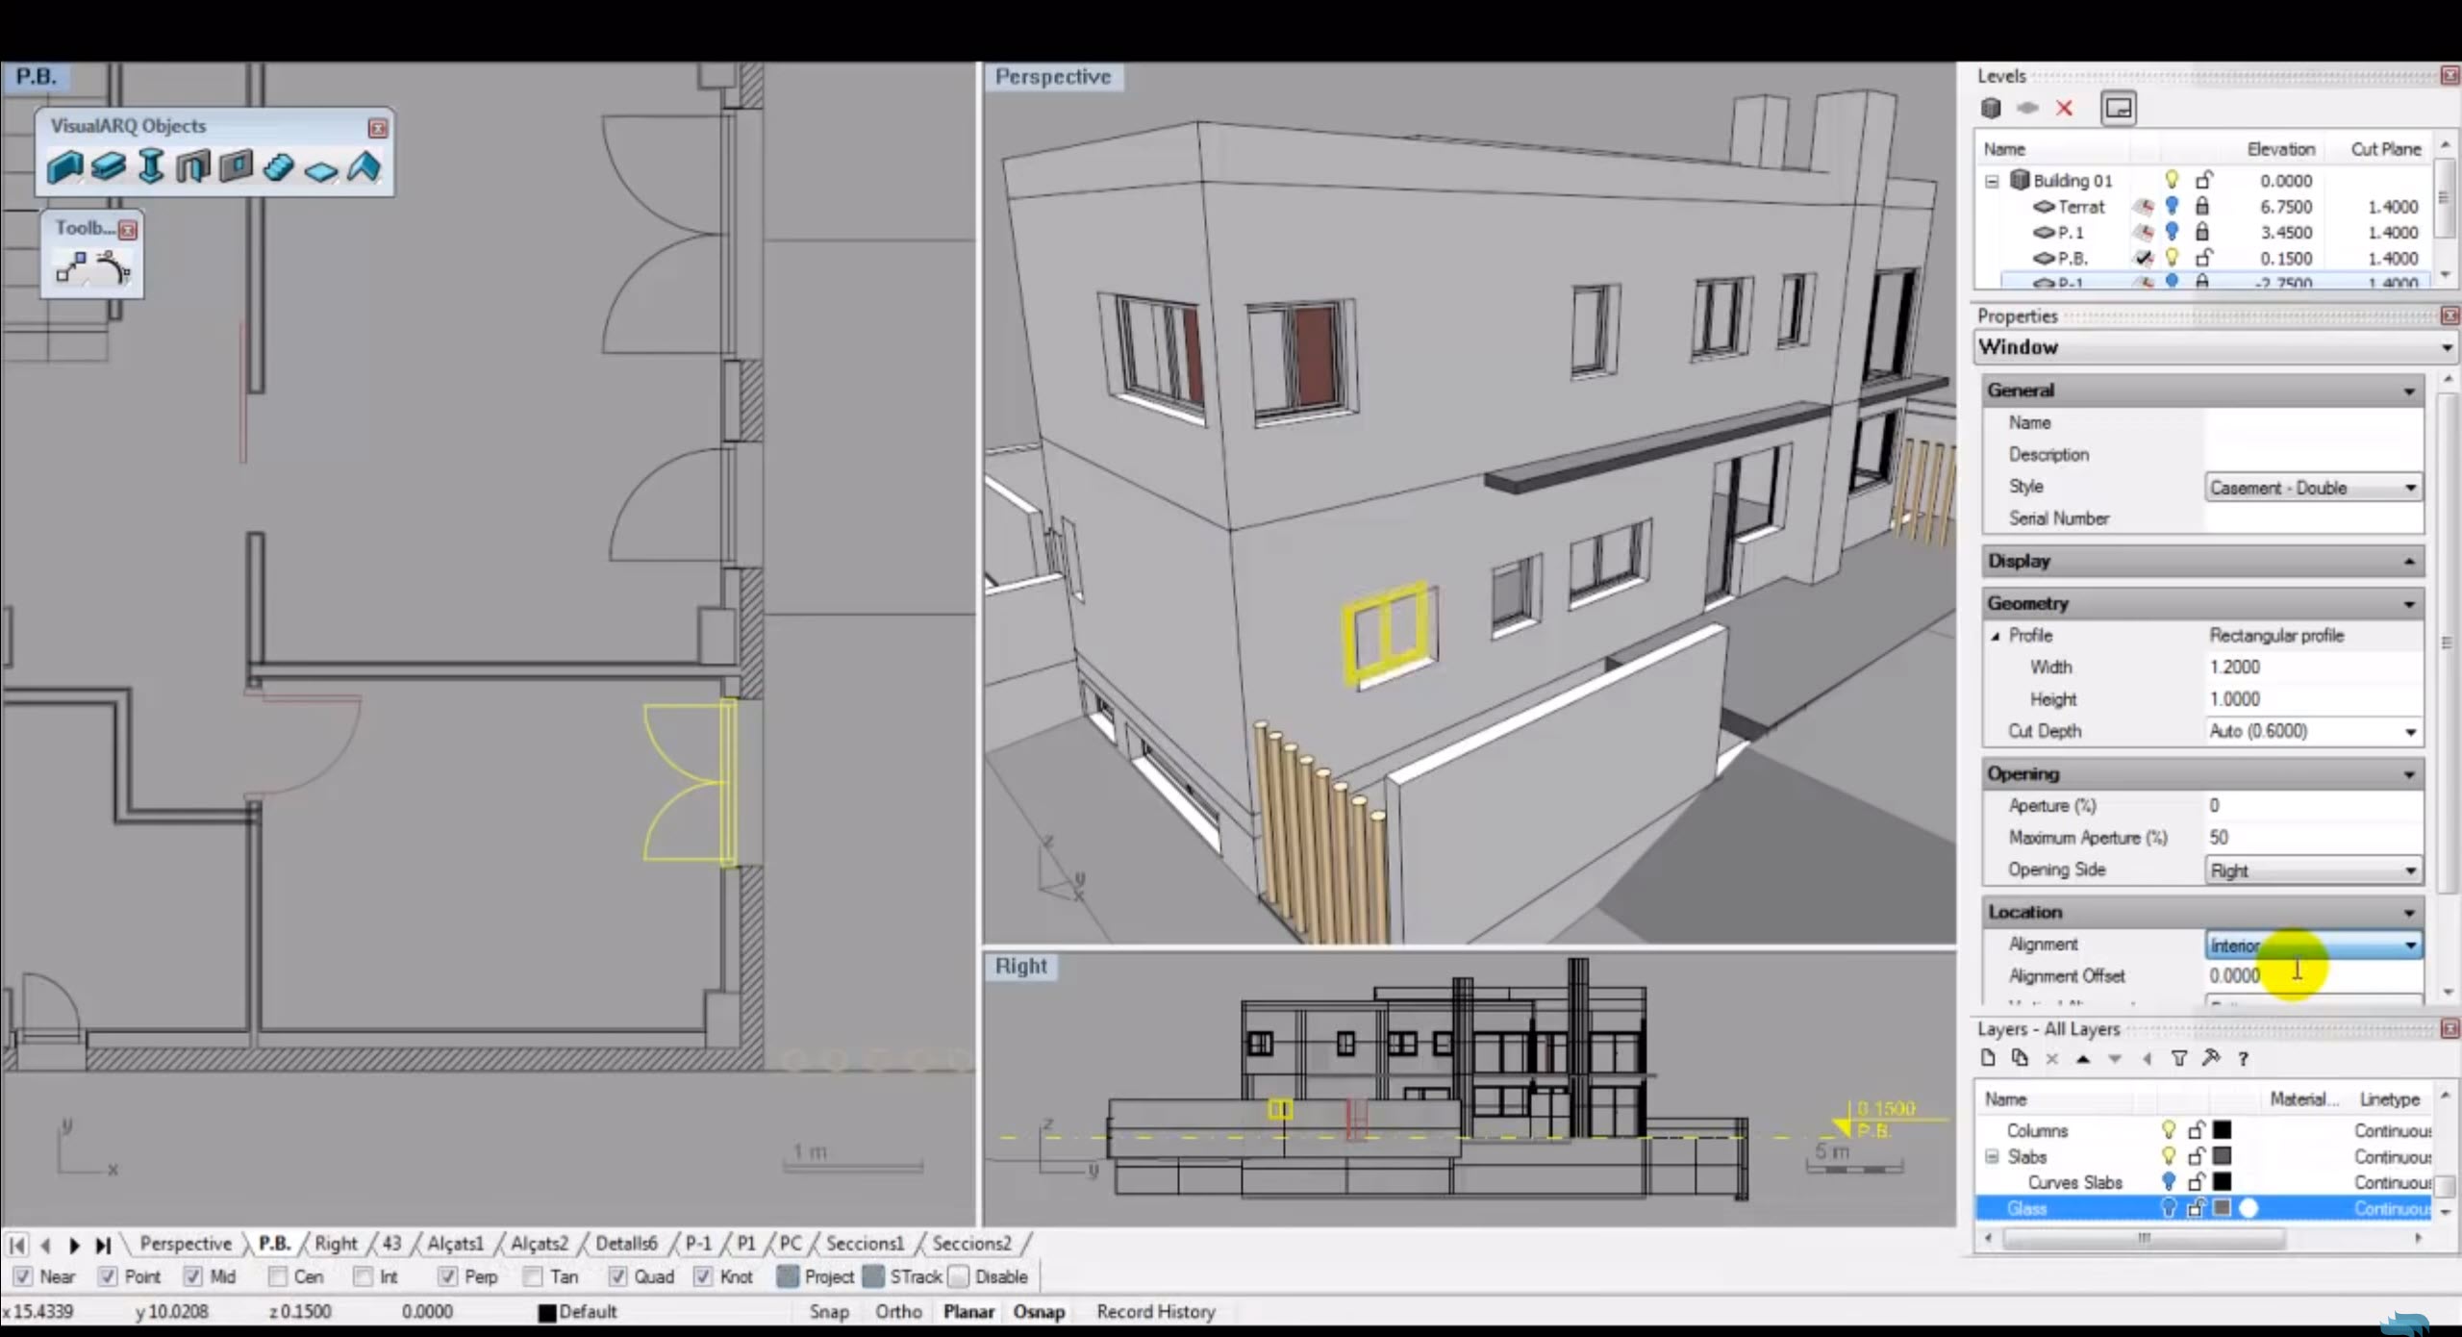Click the red delete level icon
The width and height of the screenshot is (2462, 1337).
(x=2064, y=109)
